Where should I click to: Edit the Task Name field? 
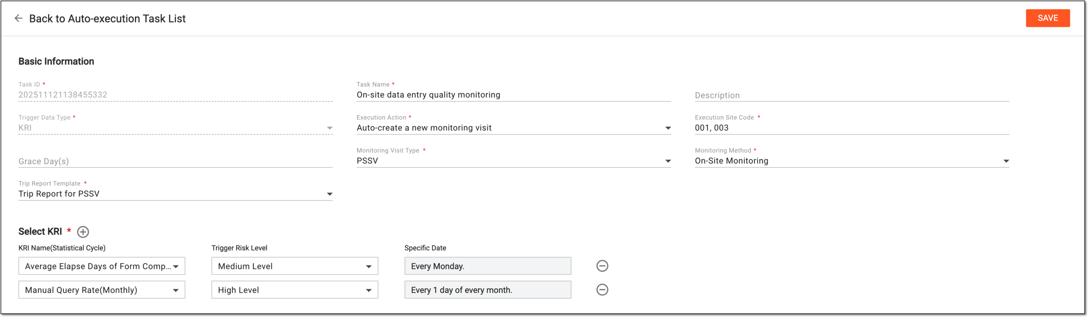(514, 95)
